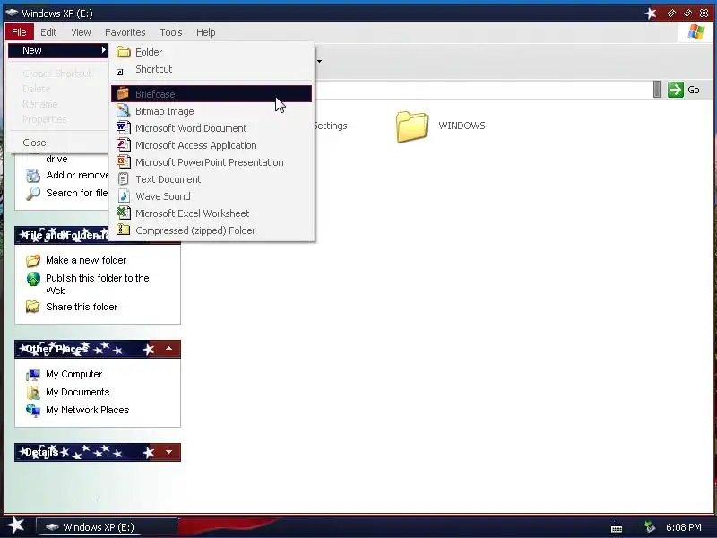Select New in the File menu
The image size is (717, 538).
[58, 50]
